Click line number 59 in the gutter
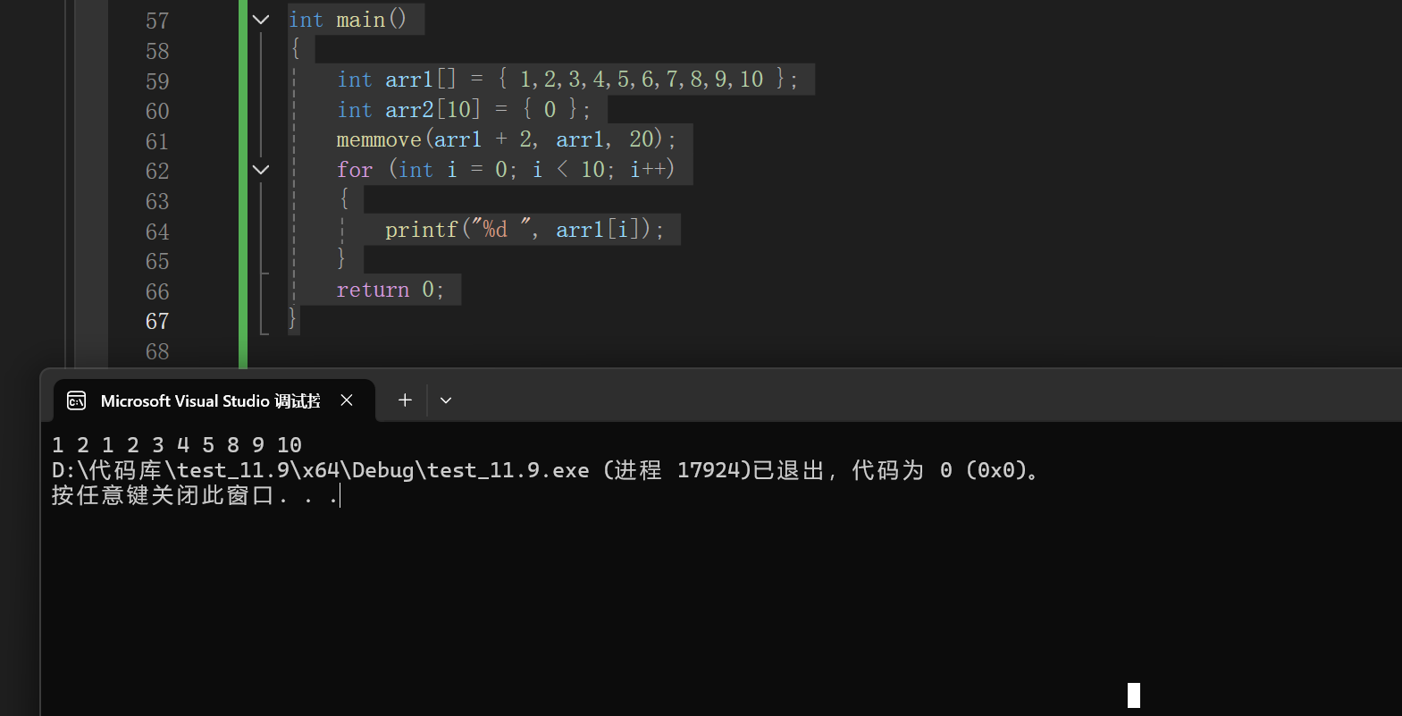Image resolution: width=1402 pixels, height=716 pixels. point(157,81)
